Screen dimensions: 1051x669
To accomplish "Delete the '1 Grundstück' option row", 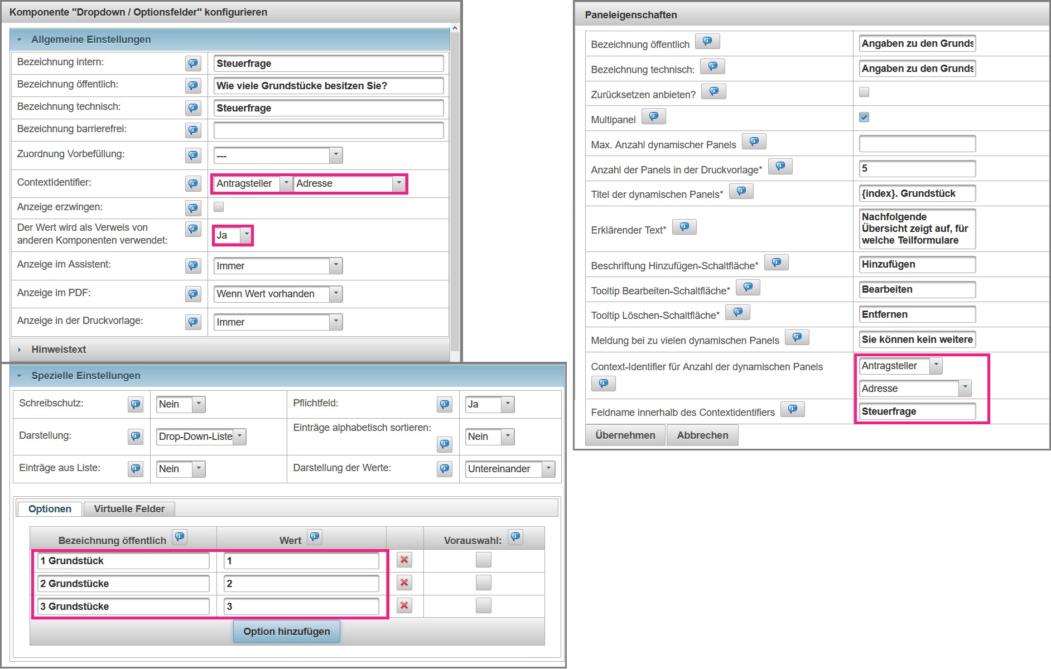I will tap(404, 560).
